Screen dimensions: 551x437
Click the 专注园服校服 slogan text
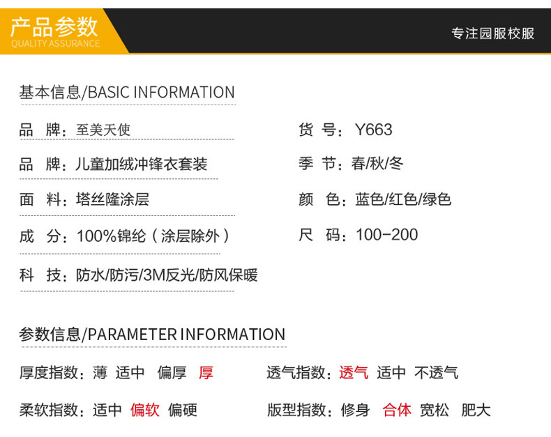(492, 33)
